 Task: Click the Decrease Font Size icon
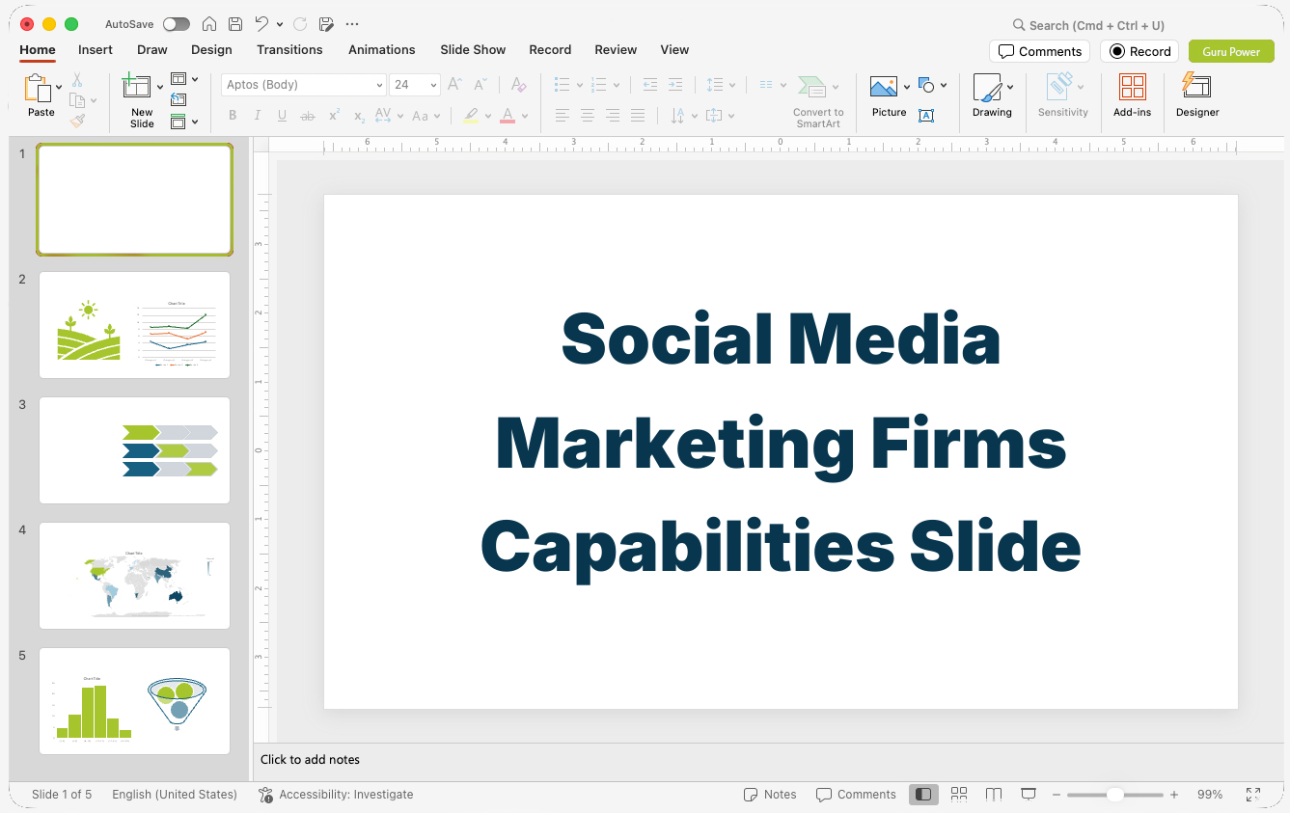480,85
